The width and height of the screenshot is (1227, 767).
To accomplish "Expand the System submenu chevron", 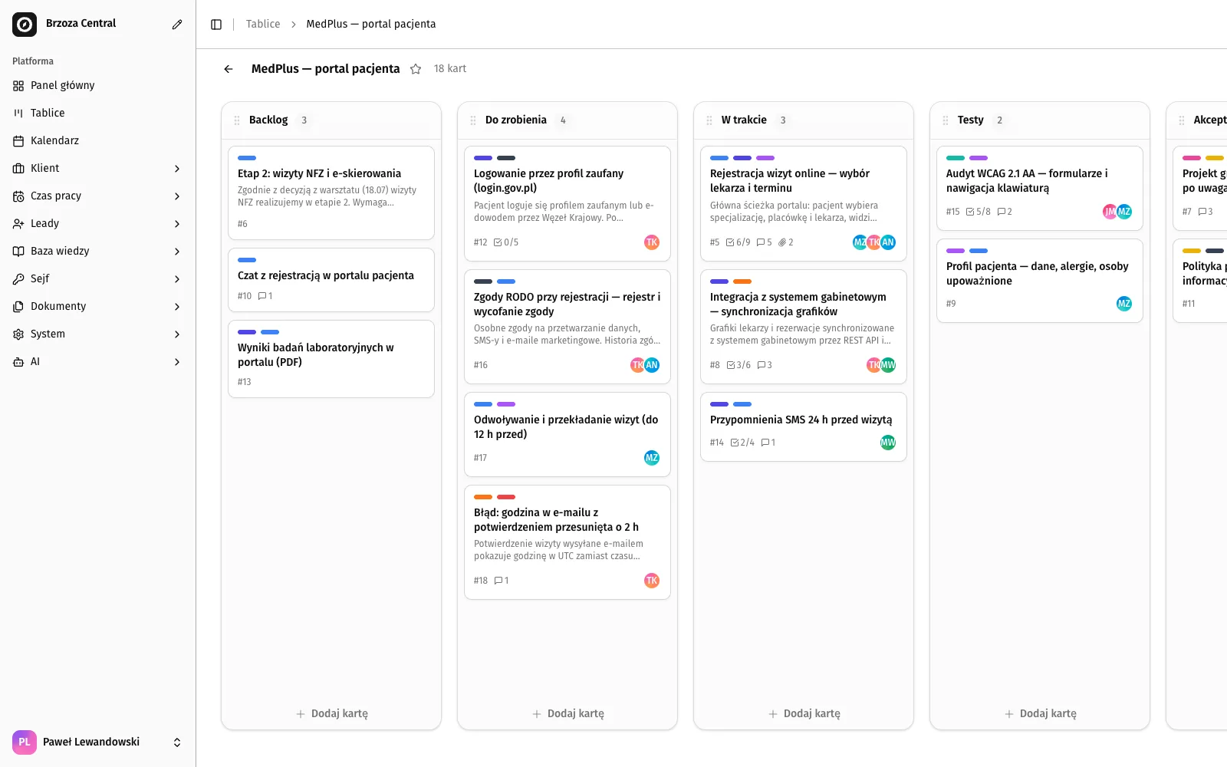I will [177, 334].
